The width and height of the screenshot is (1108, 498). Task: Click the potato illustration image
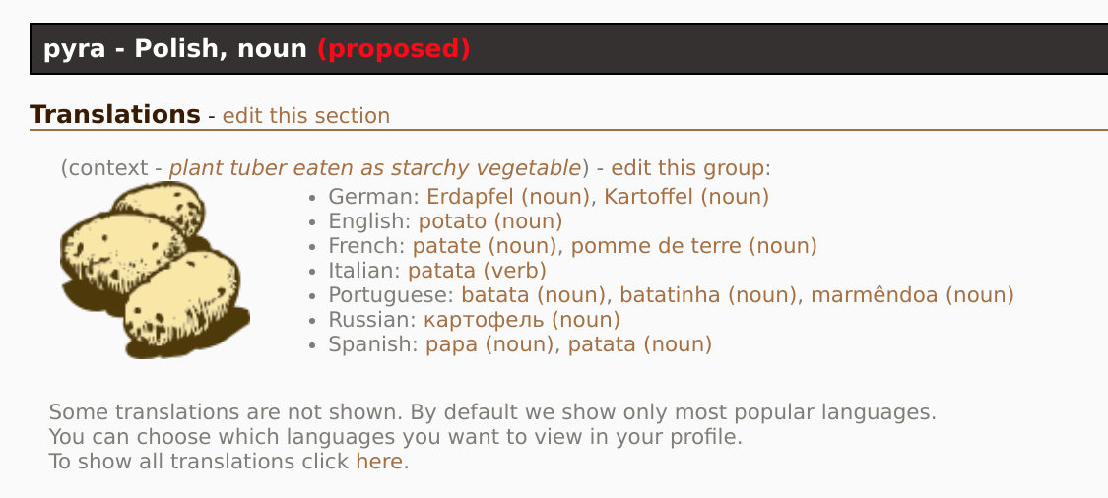pos(155,270)
